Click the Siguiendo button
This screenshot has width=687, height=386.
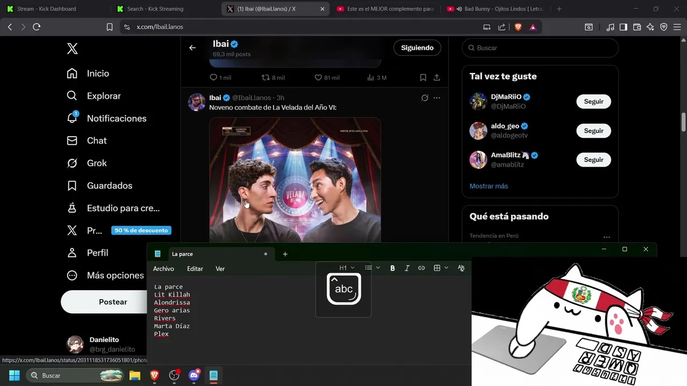[417, 48]
